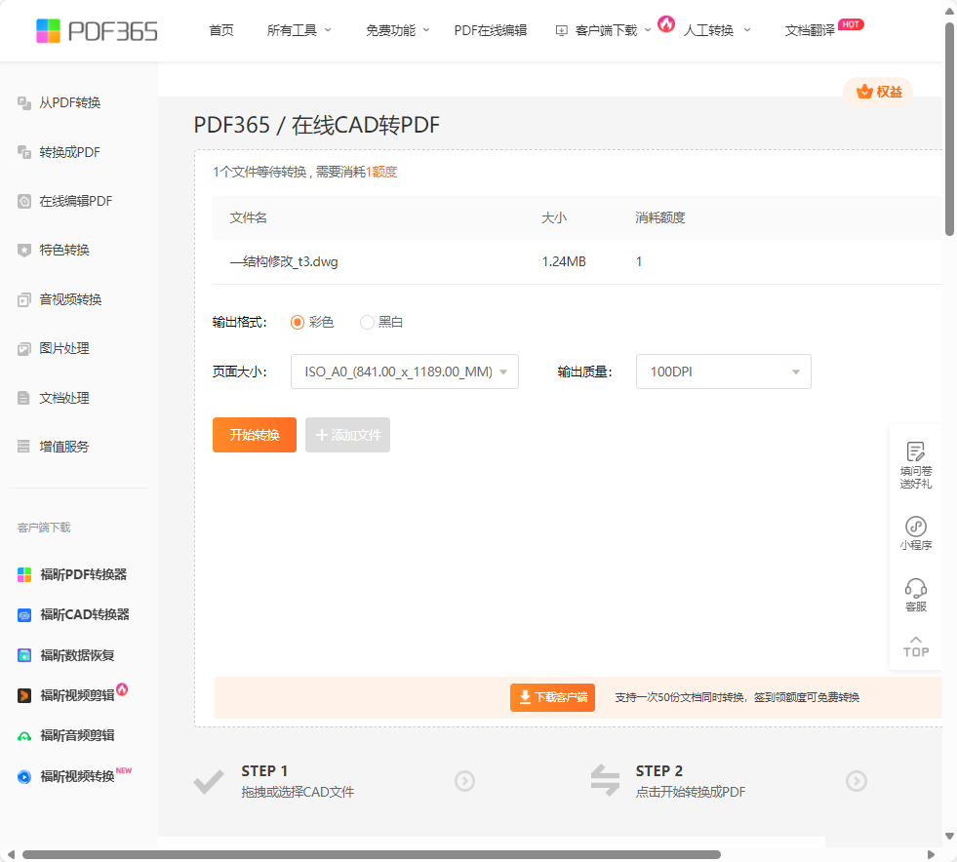Click the 福昕CAD转换器 app icon
The height and width of the screenshot is (862, 957).
(x=24, y=615)
